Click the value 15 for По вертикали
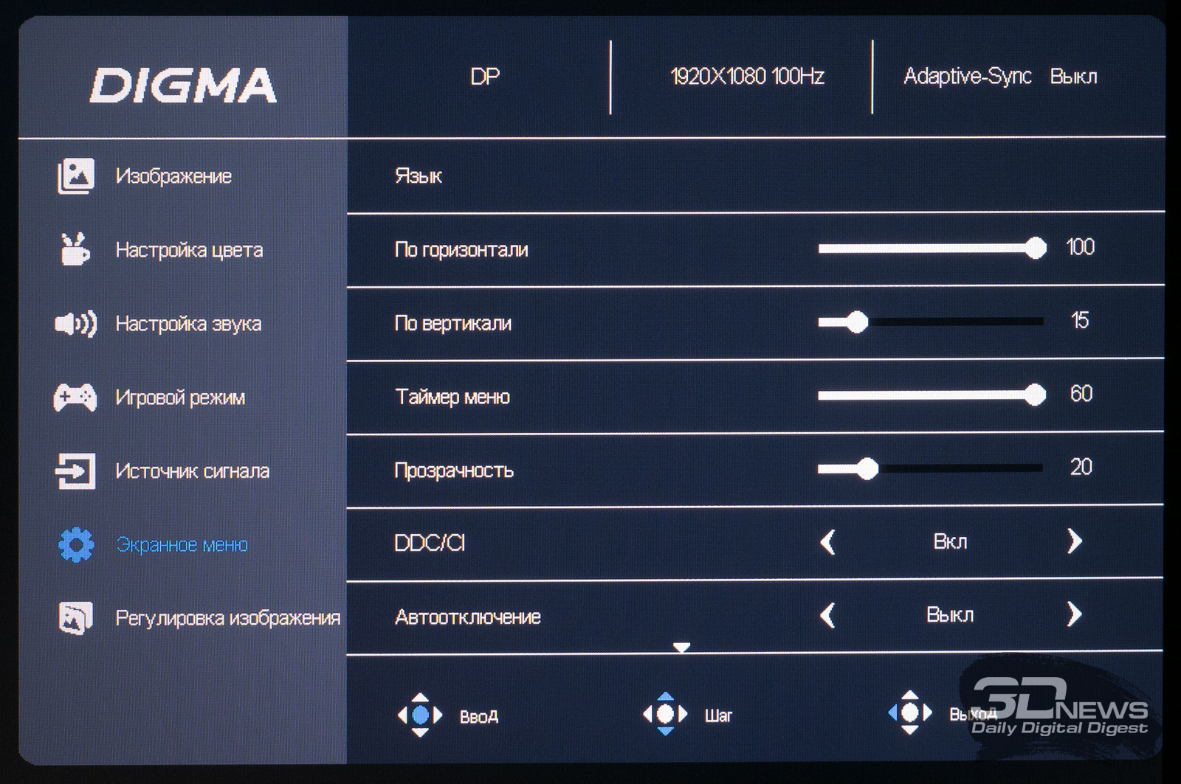1181x784 pixels. pos(1080,320)
